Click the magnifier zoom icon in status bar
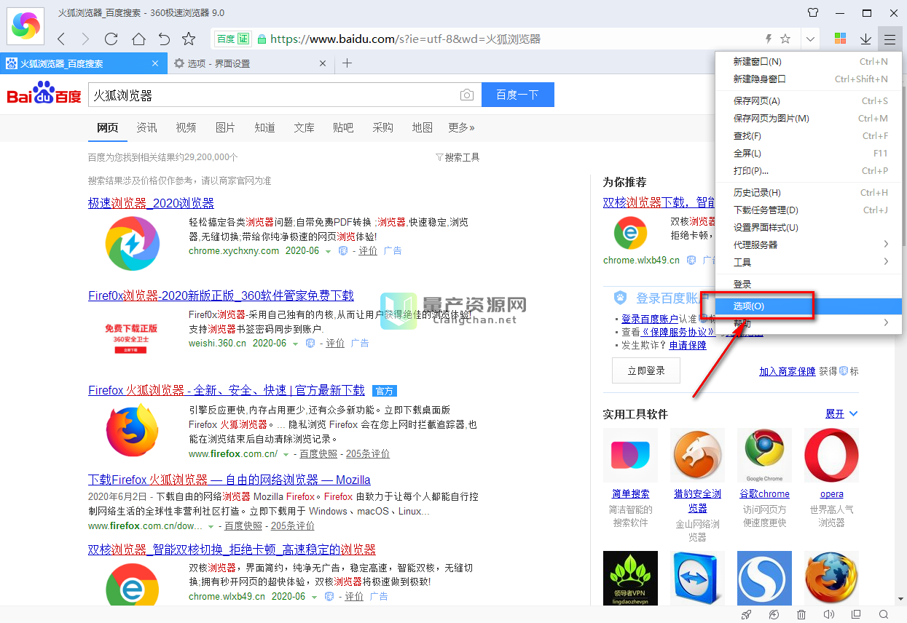 click(884, 615)
